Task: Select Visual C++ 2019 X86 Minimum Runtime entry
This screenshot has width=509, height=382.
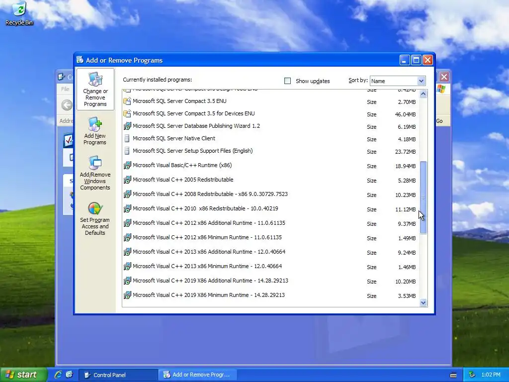Action: (x=271, y=295)
